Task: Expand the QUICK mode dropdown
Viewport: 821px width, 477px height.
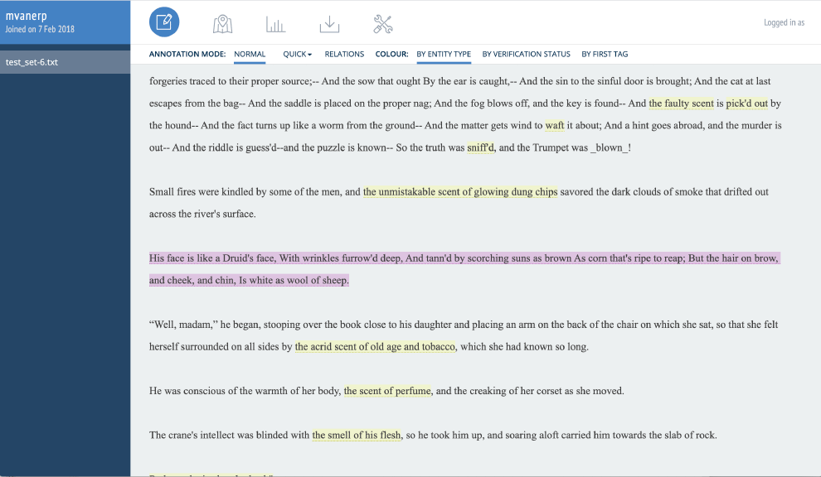Action: click(x=298, y=54)
